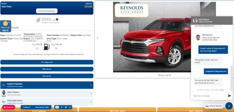This screenshot has width=234, height=112.
Task: Send the chat message with arrow icon
Action: pos(229,96)
